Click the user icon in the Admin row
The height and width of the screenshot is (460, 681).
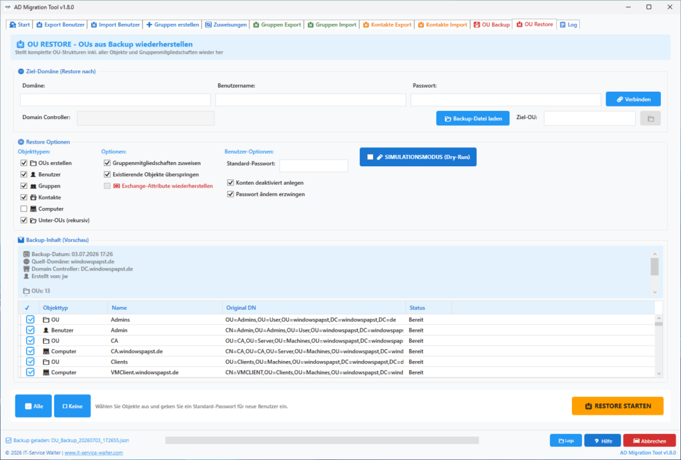pyautogui.click(x=46, y=330)
